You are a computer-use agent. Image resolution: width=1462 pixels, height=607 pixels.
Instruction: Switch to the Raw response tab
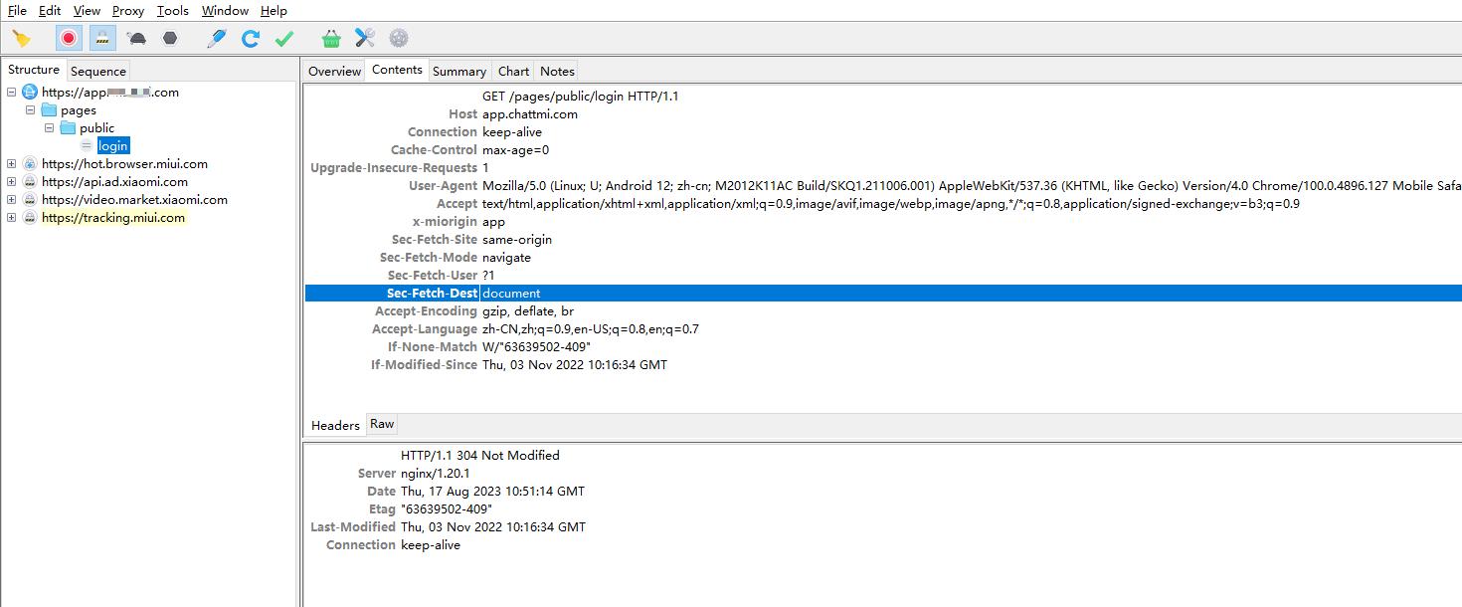coord(382,424)
